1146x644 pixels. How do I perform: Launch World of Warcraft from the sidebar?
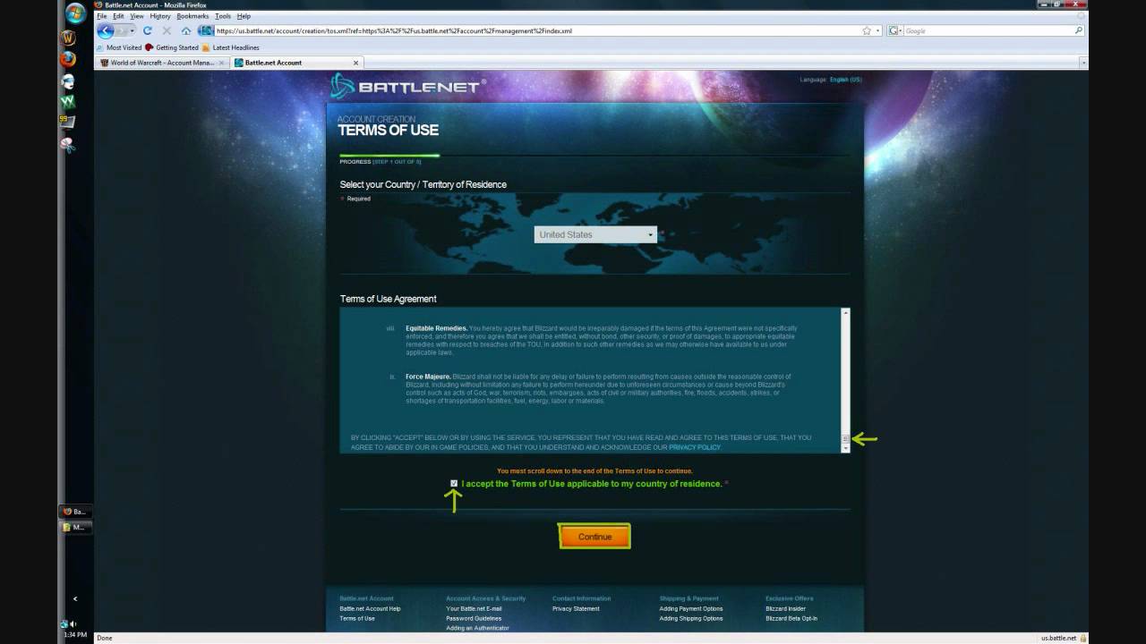[68, 38]
